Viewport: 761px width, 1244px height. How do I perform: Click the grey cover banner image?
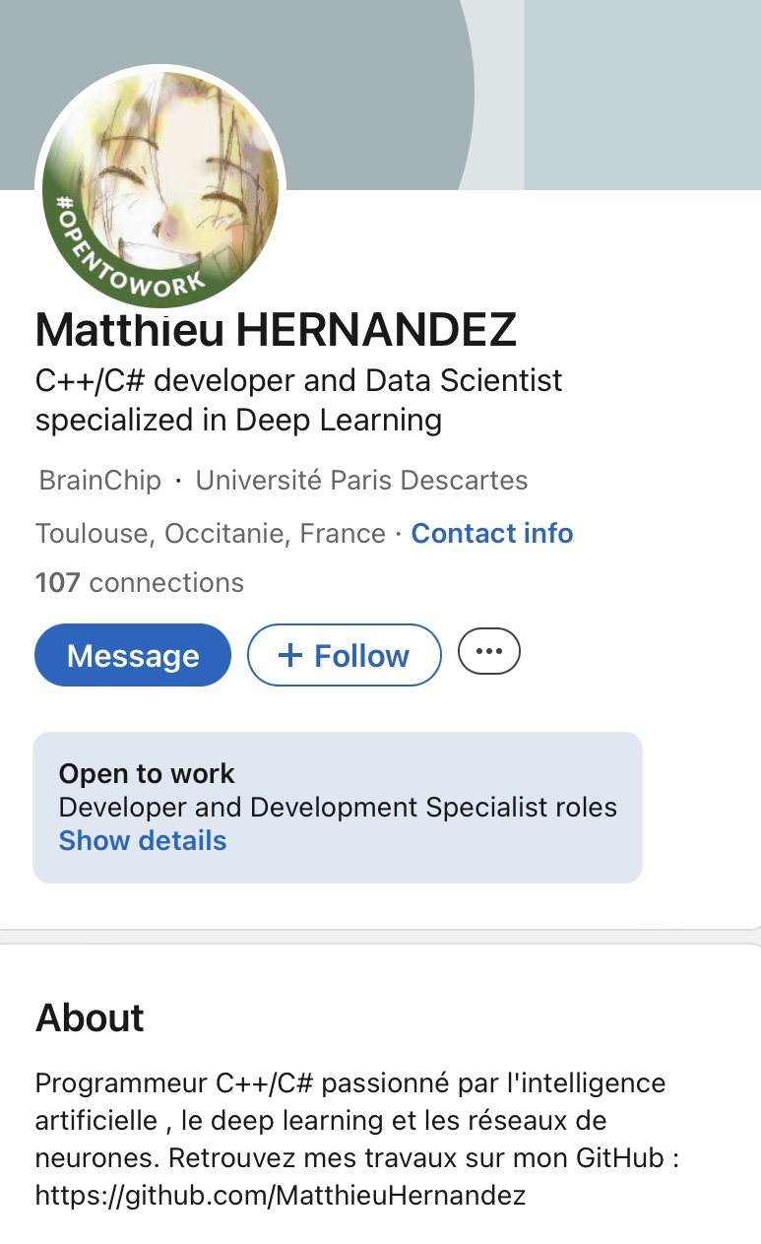610,89
